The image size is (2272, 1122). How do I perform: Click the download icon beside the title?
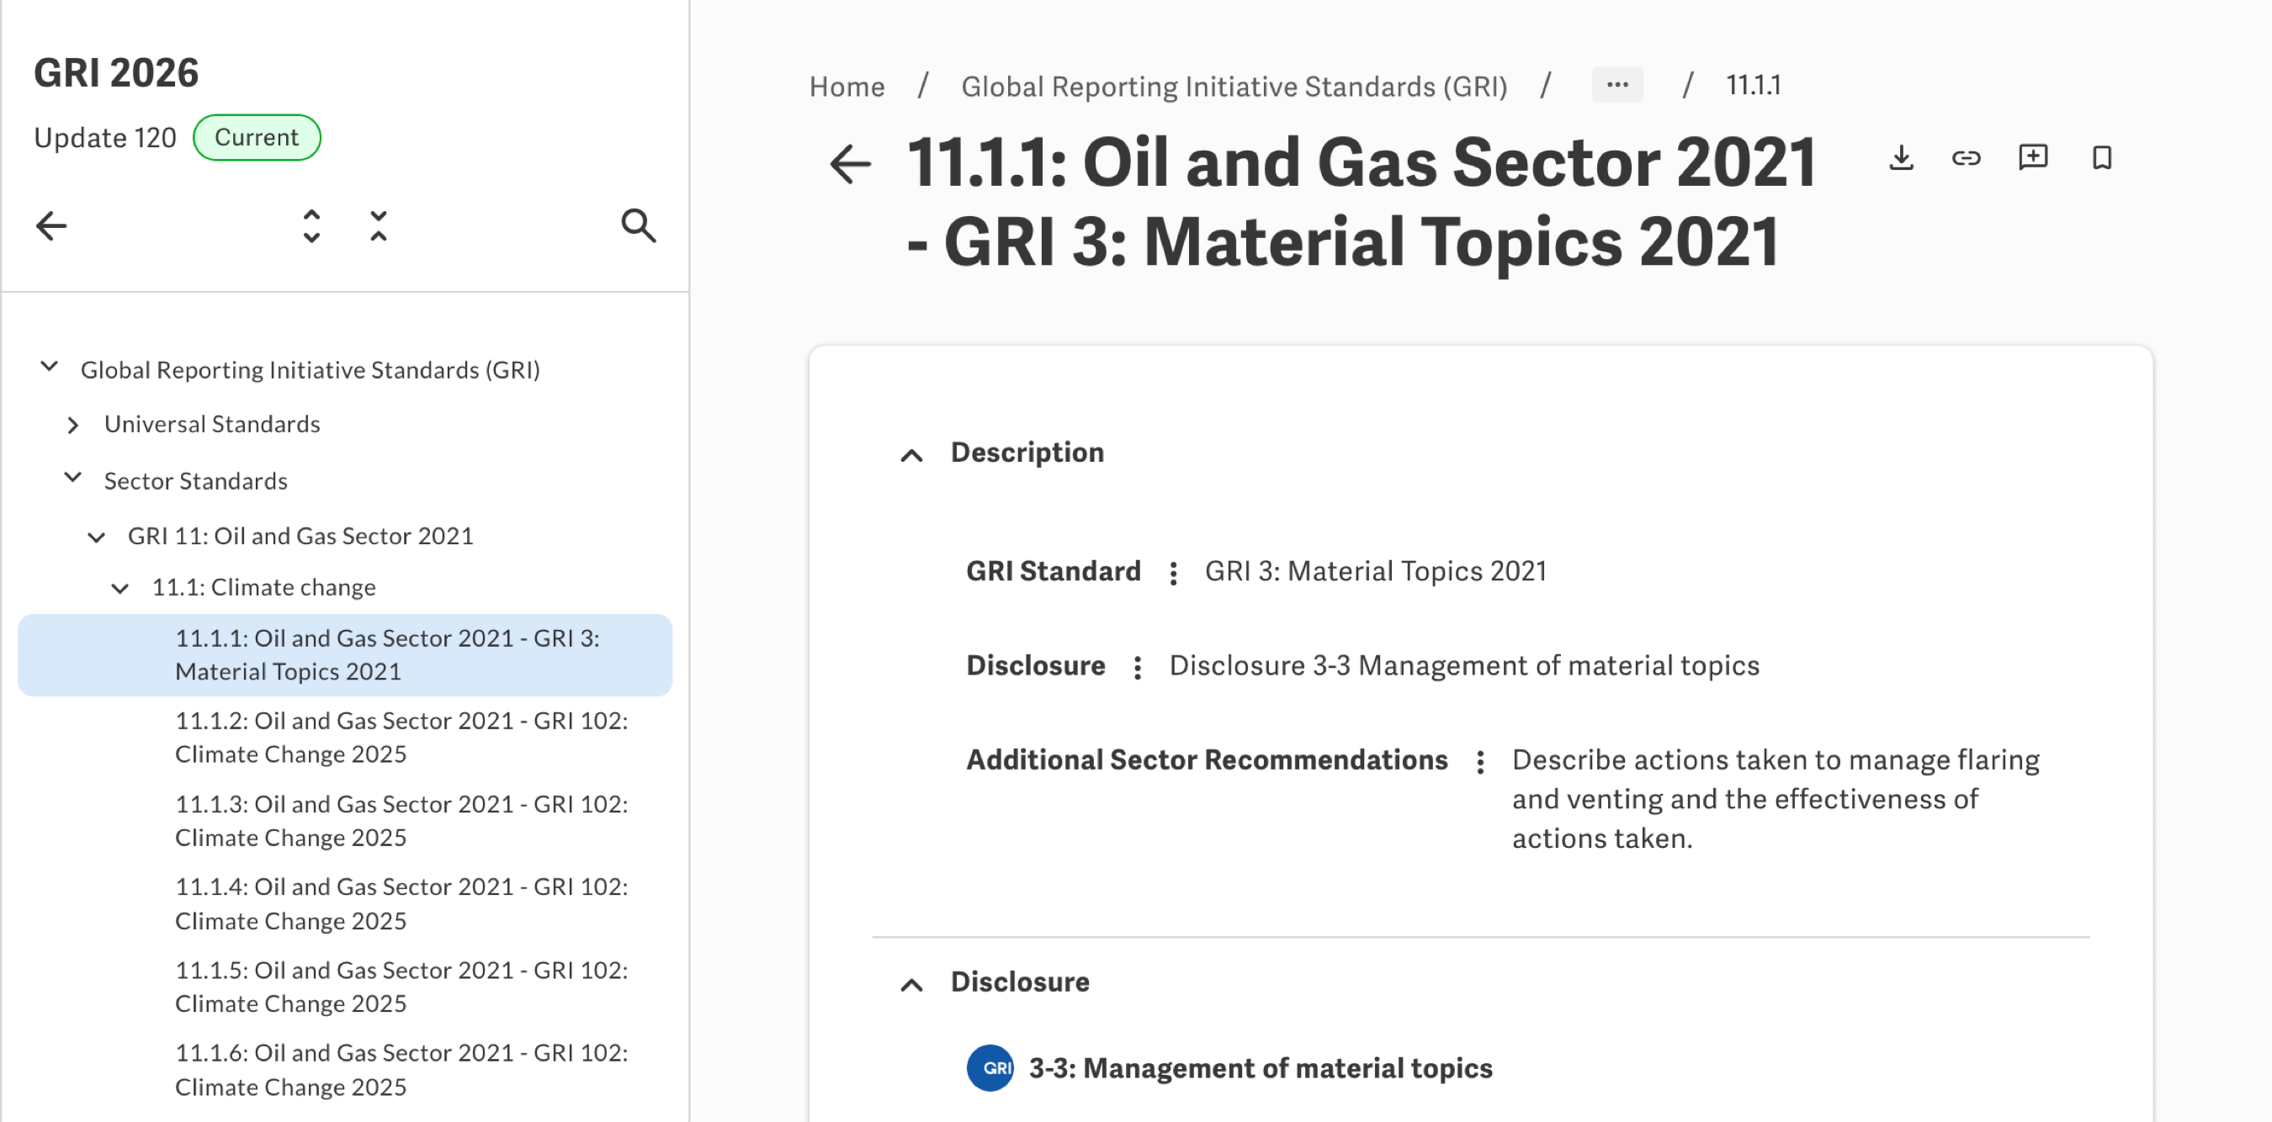(x=1902, y=158)
